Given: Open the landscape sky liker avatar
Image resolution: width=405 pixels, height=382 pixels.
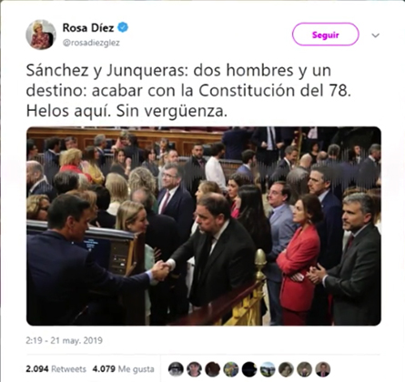Looking at the screenshot, I should [x=268, y=369].
